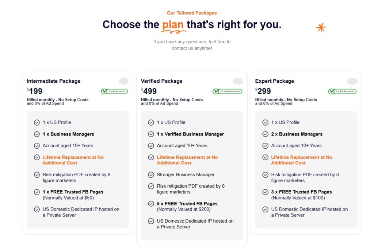Click check icon beside 2 x Business Managers

pos(266,134)
